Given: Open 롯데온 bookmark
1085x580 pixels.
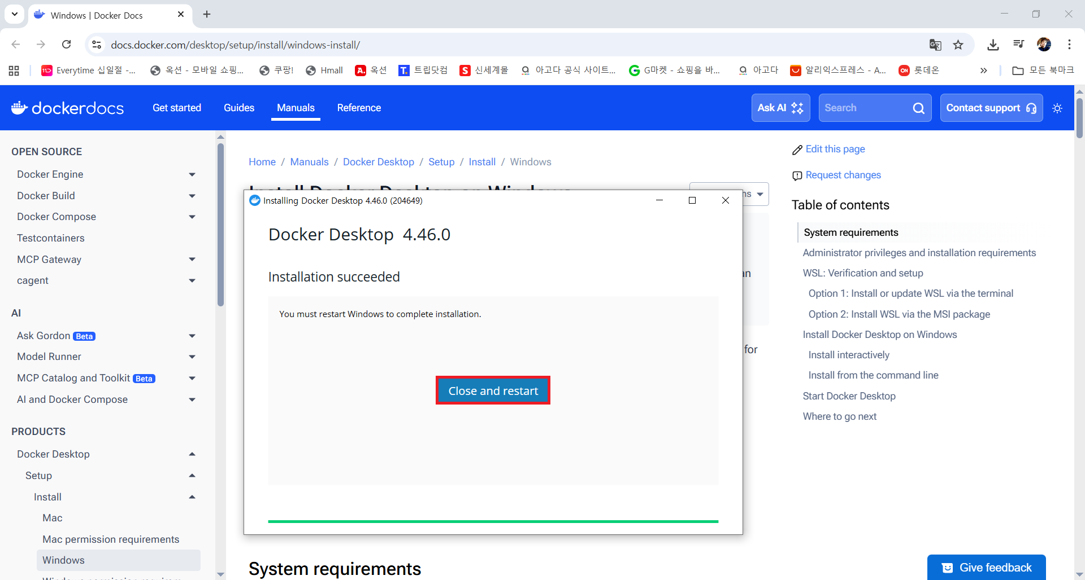Looking at the screenshot, I should 919,71.
